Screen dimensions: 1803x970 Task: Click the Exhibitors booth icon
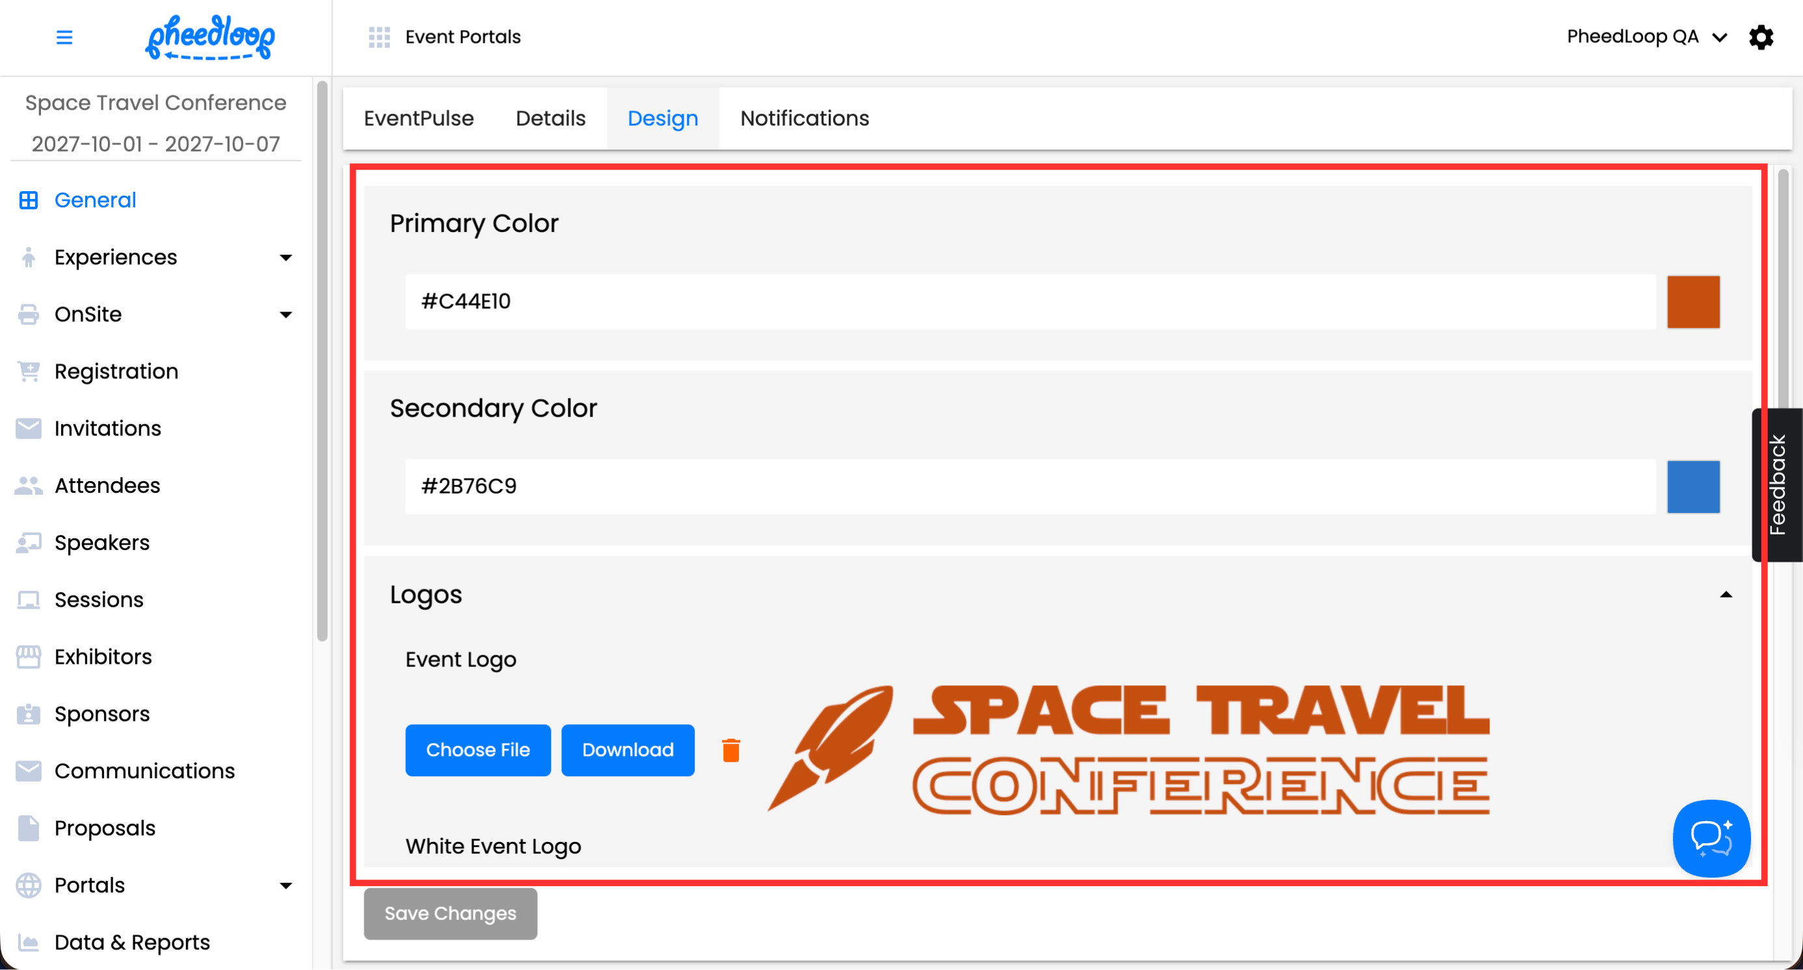(29, 657)
